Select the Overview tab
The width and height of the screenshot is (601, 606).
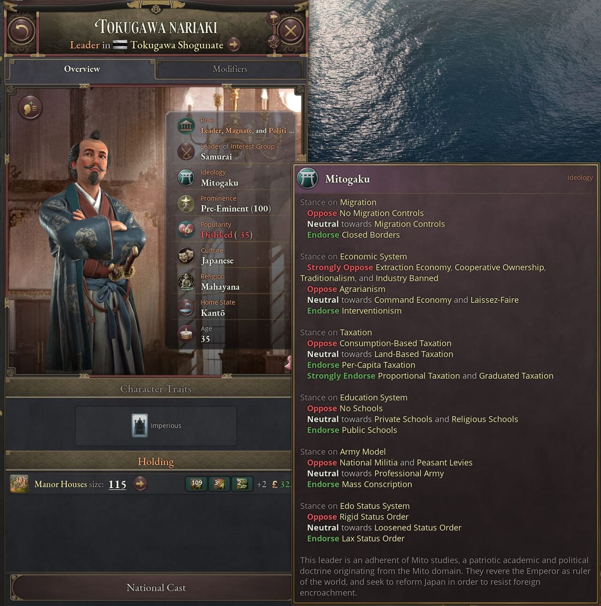tap(82, 69)
